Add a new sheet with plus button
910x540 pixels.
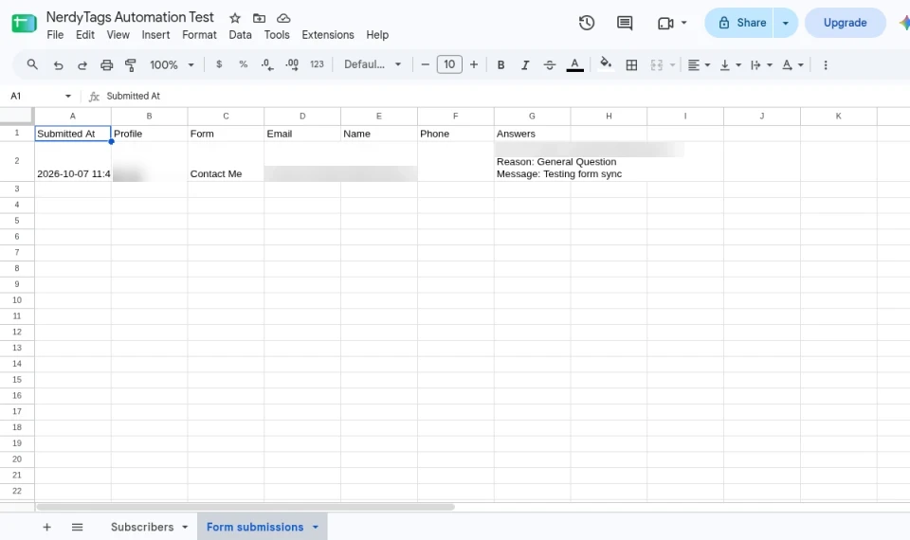47,527
